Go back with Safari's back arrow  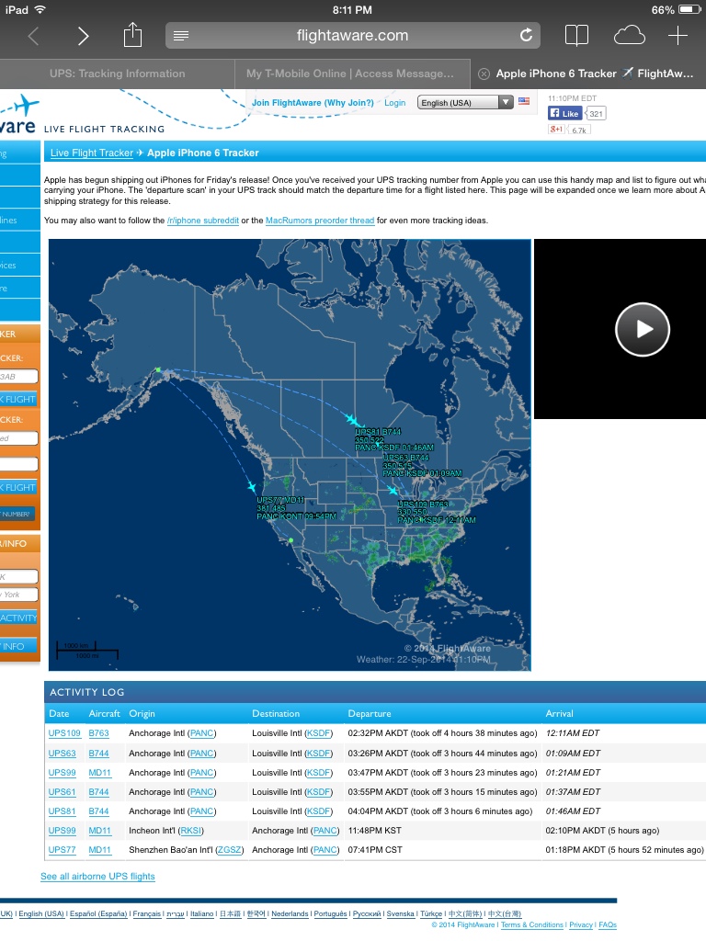pos(34,36)
